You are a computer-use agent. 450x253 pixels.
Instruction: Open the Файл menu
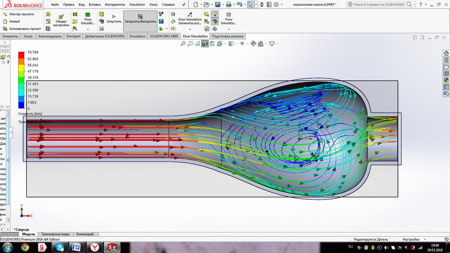coord(56,4)
